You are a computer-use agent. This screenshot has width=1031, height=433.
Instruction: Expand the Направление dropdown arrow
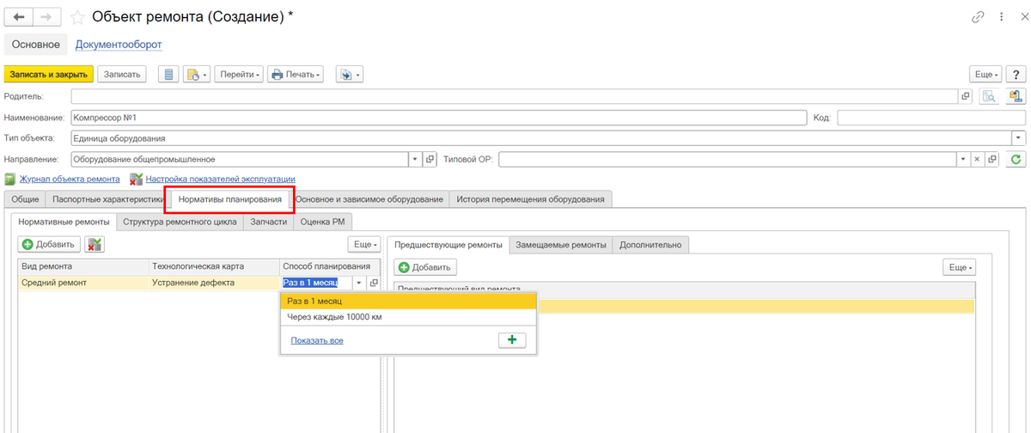[417, 159]
